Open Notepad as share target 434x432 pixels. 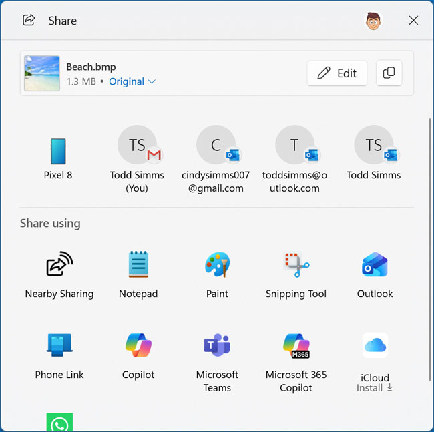138,266
